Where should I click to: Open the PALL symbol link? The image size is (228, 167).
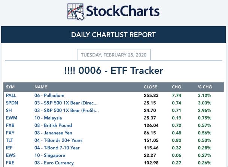(11, 95)
